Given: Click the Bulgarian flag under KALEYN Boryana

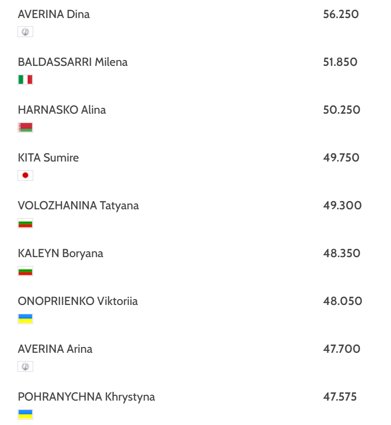Looking at the screenshot, I should coord(25,271).
